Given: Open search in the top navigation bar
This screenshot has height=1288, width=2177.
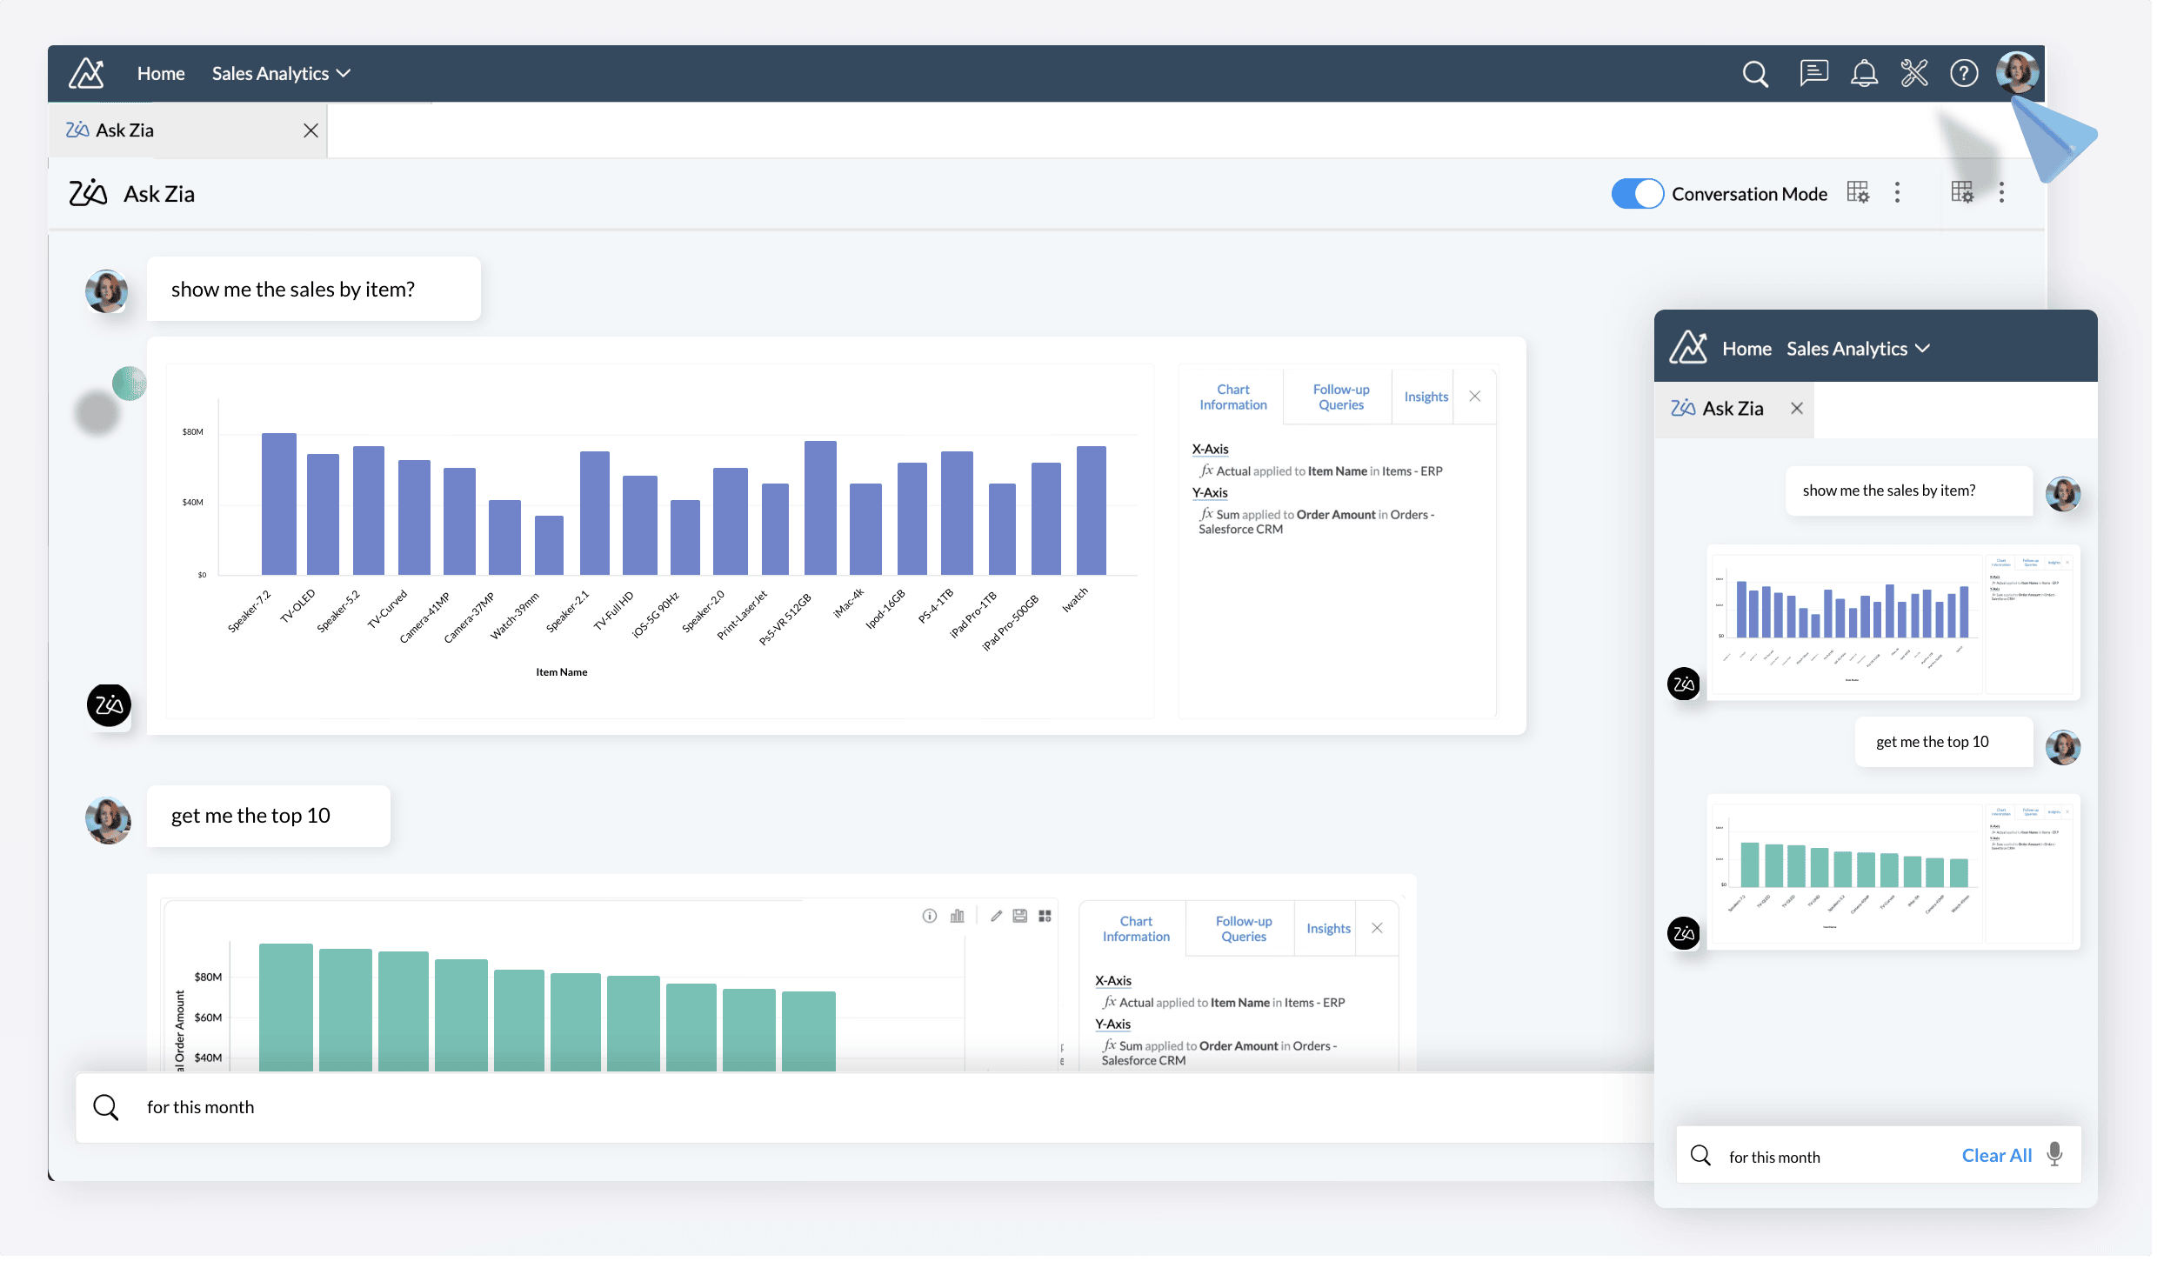Looking at the screenshot, I should [x=1755, y=74].
